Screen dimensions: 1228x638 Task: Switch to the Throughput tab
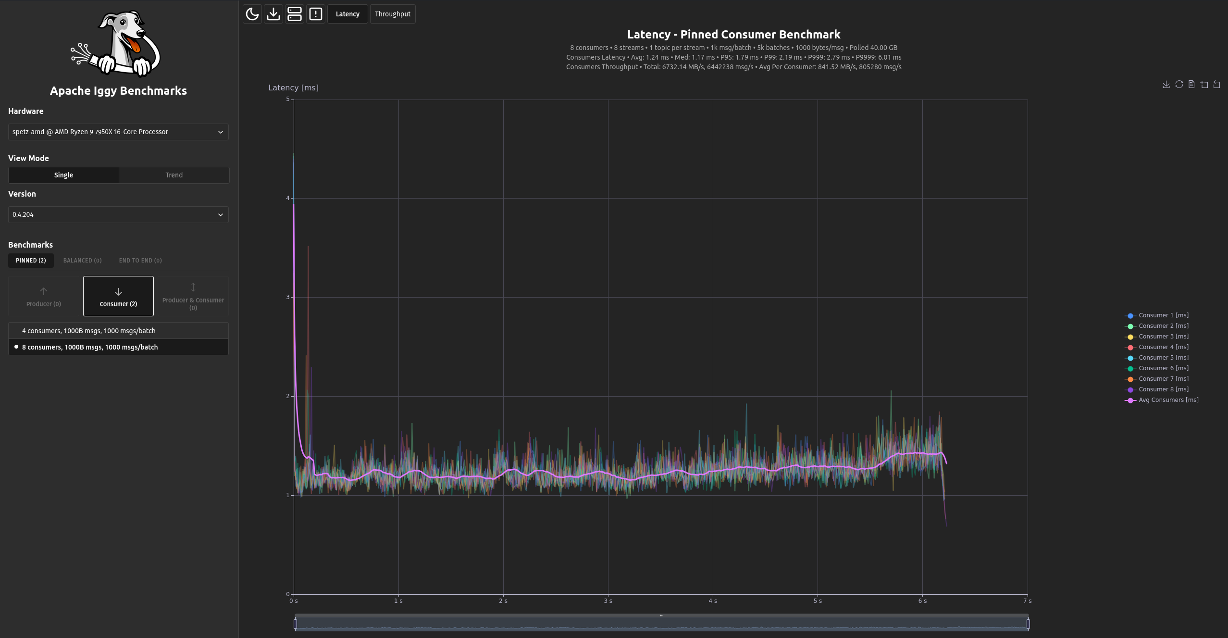(393, 14)
